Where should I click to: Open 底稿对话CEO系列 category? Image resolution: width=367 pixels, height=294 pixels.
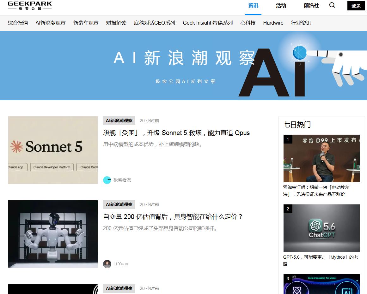pos(155,23)
